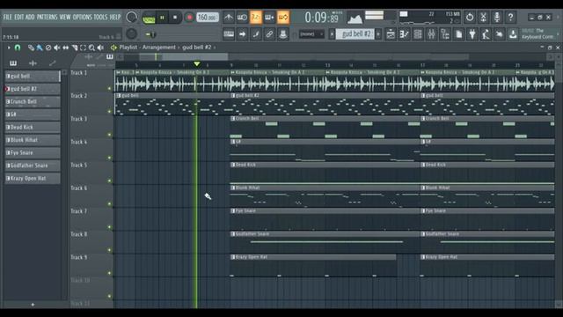Viewport: 563px width, 317px height.
Task: Select the Crunch Bell pattern in picker
Action: coord(33,102)
